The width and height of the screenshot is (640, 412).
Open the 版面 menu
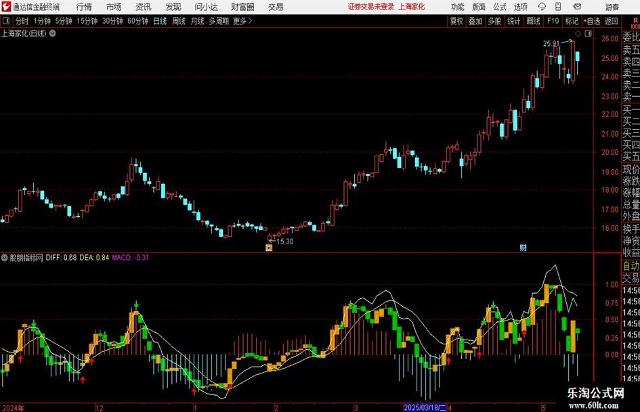(x=478, y=7)
